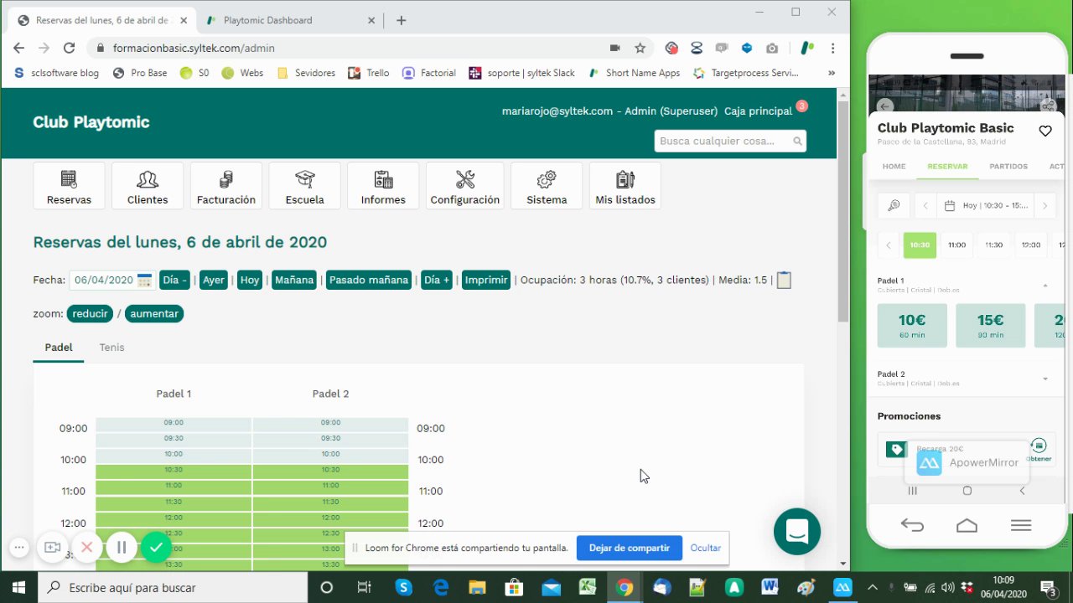This screenshot has height=603, width=1073.
Task: Click the clipboard icon after Media
Action: pos(784,280)
